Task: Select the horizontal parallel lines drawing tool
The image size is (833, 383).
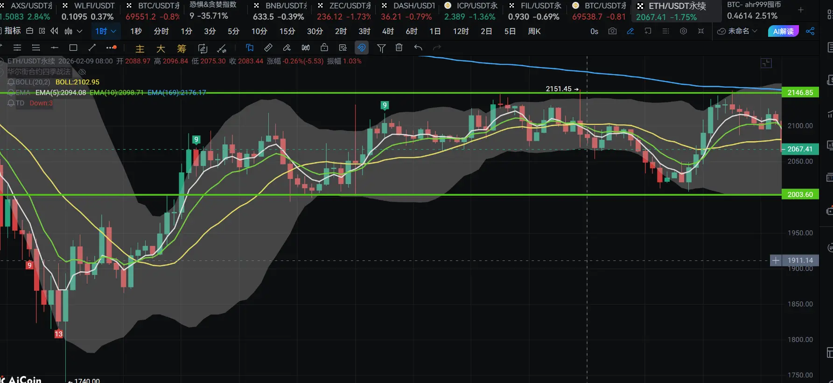Action: [17, 48]
